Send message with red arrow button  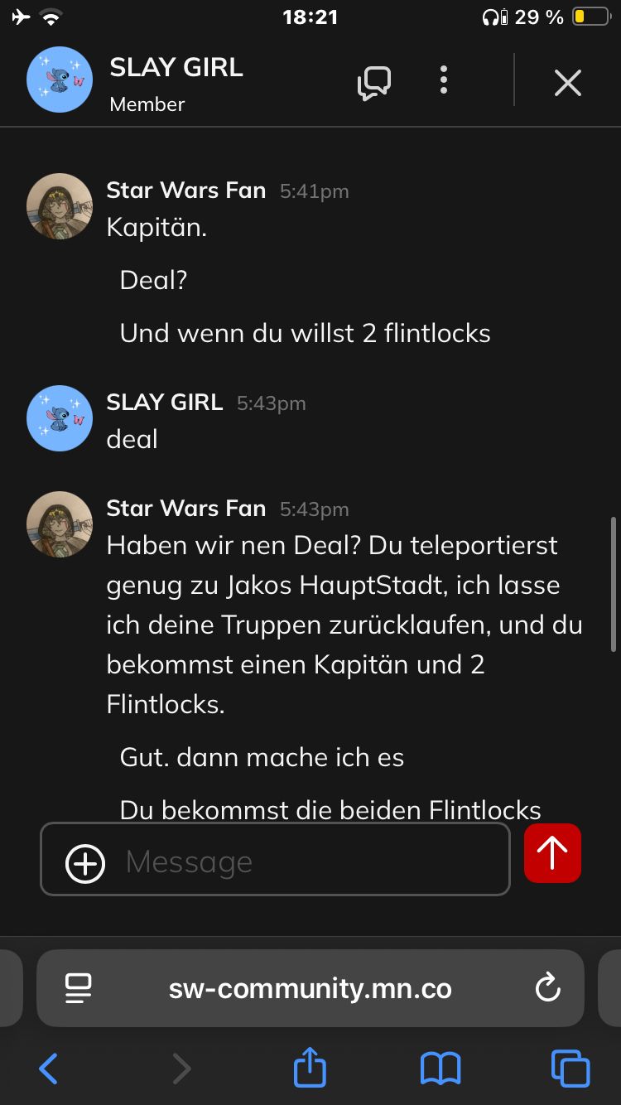pos(552,853)
